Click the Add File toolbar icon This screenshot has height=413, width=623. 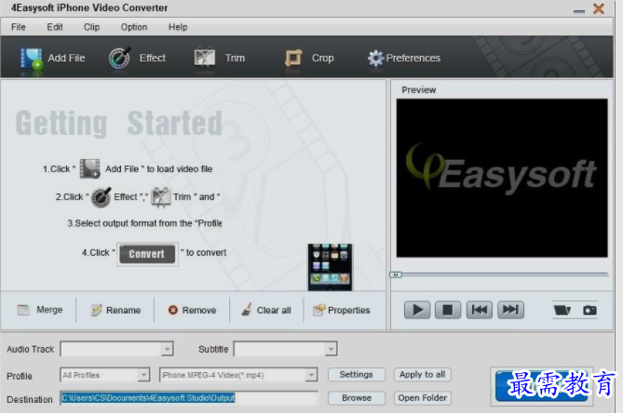[x=32, y=59]
